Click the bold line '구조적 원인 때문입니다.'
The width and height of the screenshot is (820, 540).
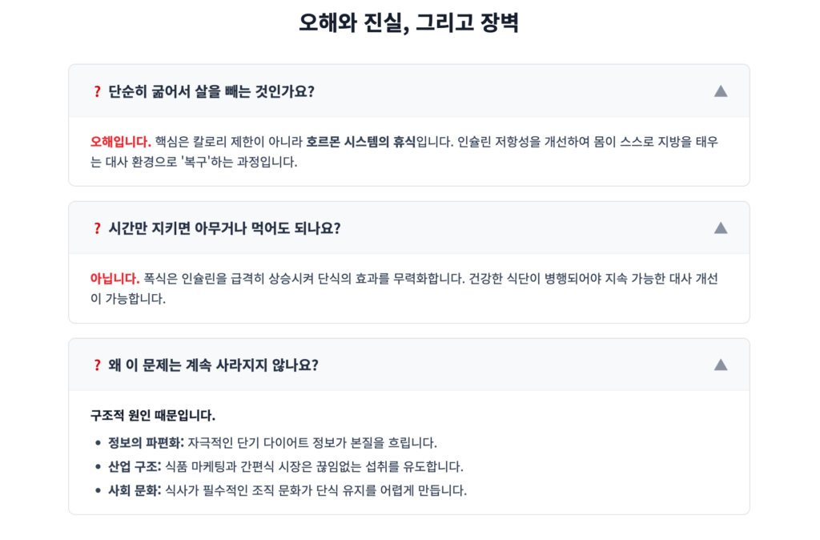pos(153,416)
